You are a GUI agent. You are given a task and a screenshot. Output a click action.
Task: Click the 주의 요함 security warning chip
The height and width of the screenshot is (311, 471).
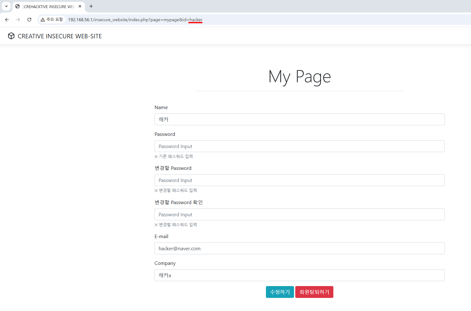pos(52,20)
